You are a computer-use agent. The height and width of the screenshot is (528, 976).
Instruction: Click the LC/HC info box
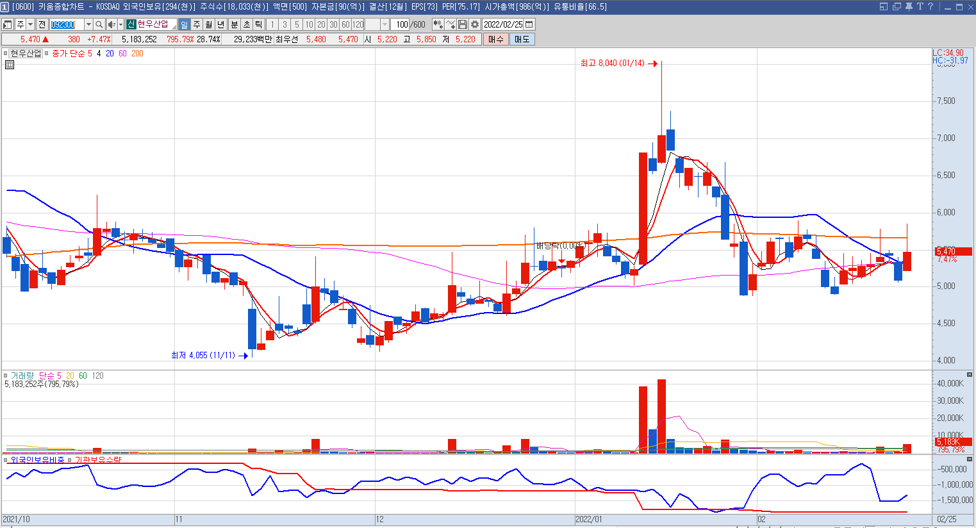click(950, 57)
